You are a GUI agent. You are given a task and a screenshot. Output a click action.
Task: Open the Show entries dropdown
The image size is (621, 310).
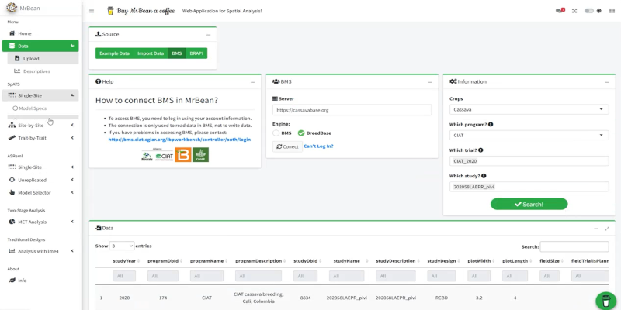pyautogui.click(x=122, y=246)
